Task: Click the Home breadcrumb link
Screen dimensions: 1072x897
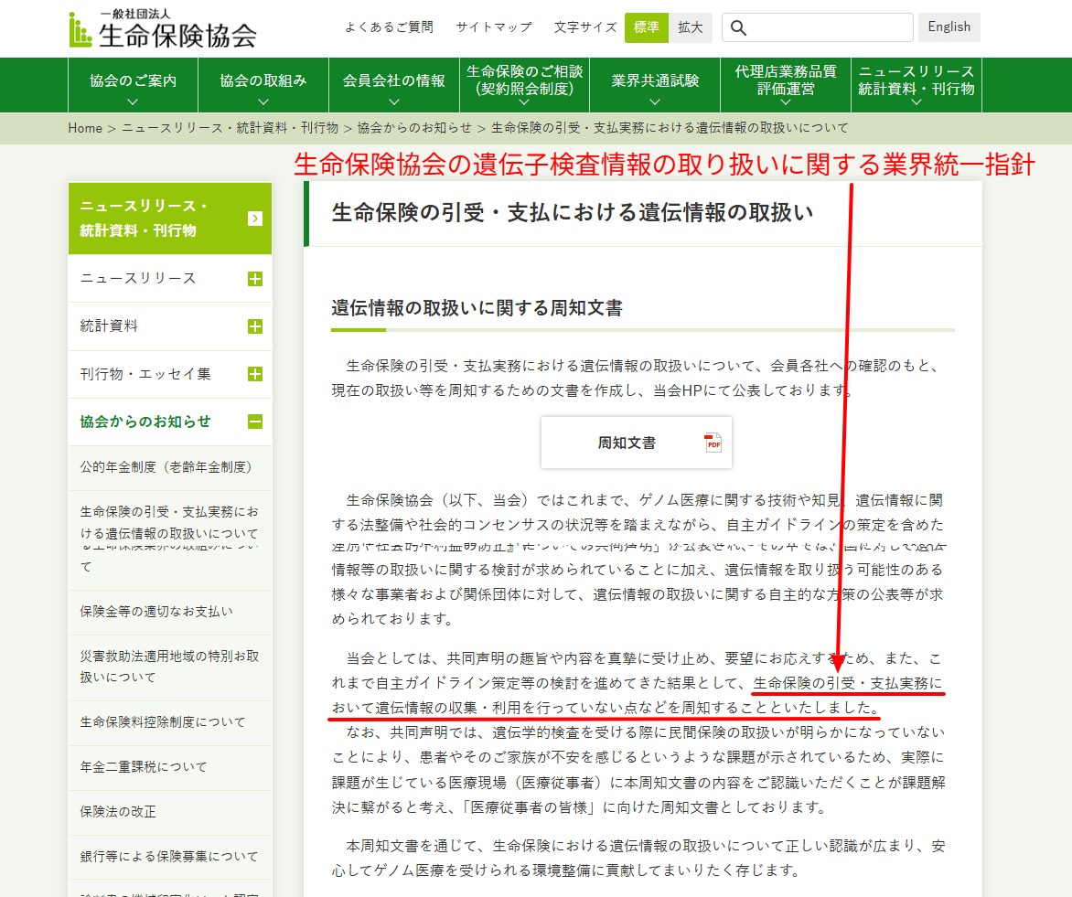Action: 85,128
